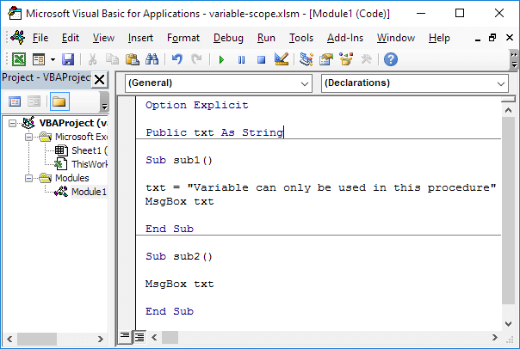Toggle Design Mode icon in toolbar
The image size is (520, 349).
281,59
